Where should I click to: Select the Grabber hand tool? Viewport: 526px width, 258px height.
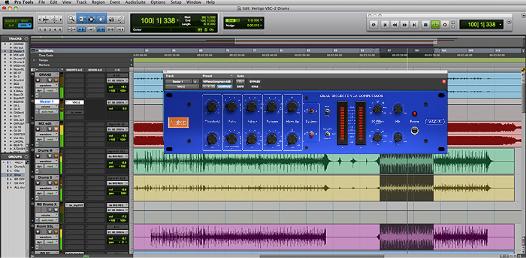pyautogui.click(x=101, y=19)
